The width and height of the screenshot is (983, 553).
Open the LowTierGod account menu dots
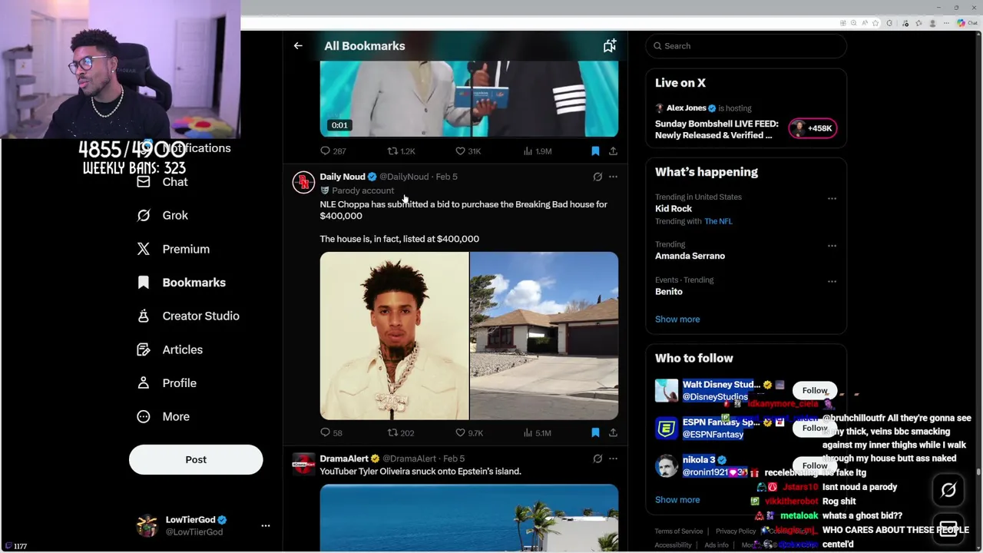[266, 526]
